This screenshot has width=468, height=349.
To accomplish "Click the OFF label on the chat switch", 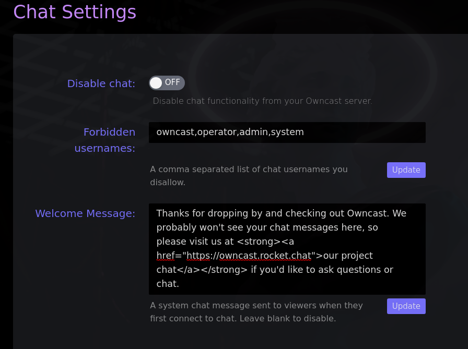I will point(172,82).
